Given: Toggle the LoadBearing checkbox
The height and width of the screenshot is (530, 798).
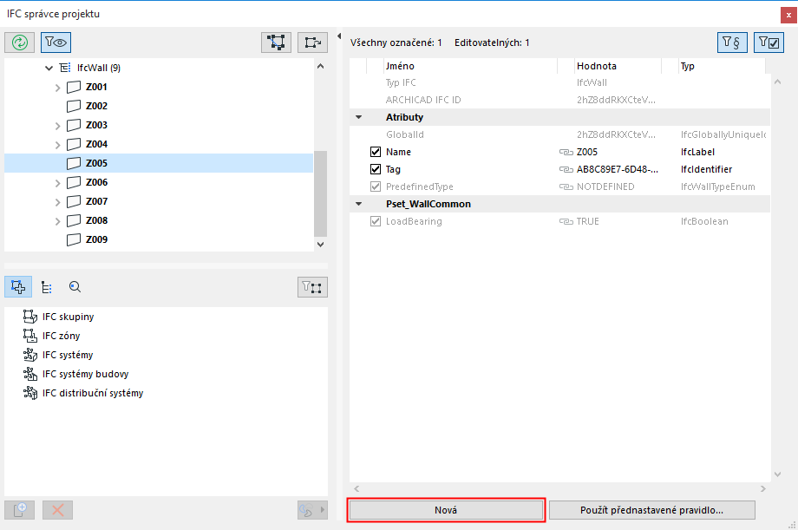Looking at the screenshot, I should coord(376,221).
